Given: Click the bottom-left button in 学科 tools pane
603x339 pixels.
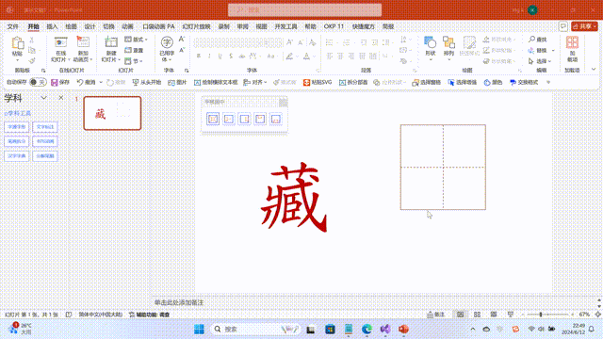Looking at the screenshot, I should point(17,156).
